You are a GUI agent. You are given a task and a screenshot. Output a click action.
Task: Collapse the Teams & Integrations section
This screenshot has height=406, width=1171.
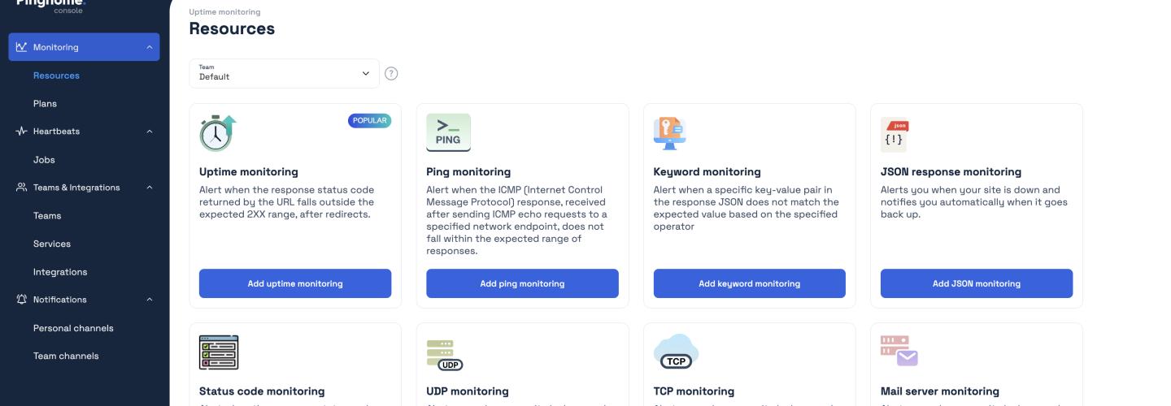tap(149, 188)
